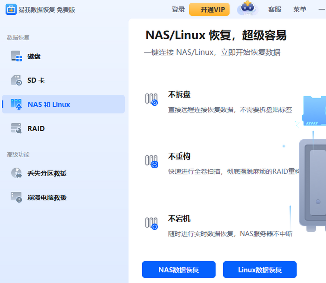The height and width of the screenshot is (283, 326).
Task: Open the RAID recovery icon
Action: point(16,128)
